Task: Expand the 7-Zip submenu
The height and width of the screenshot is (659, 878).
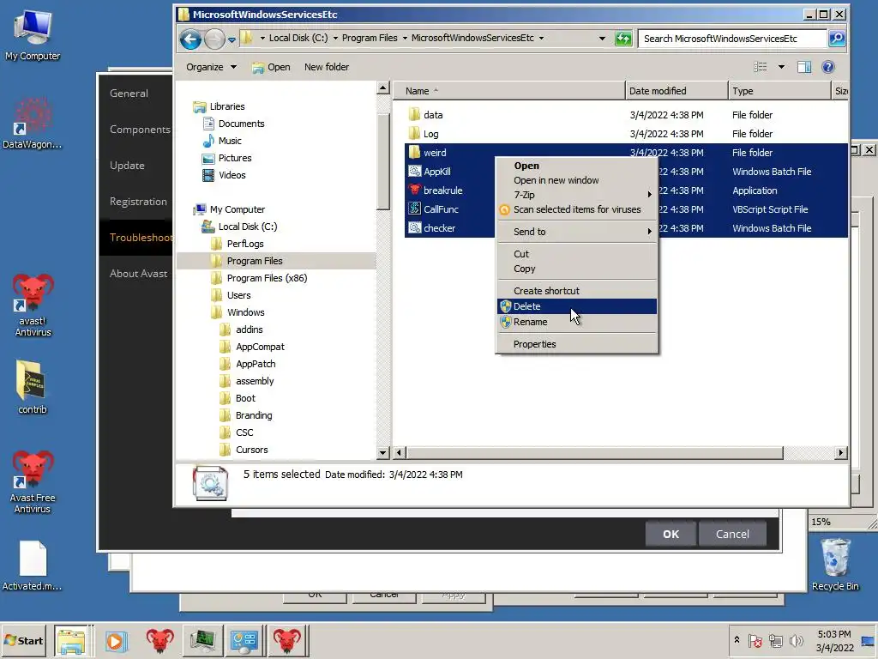Action: click(577, 195)
